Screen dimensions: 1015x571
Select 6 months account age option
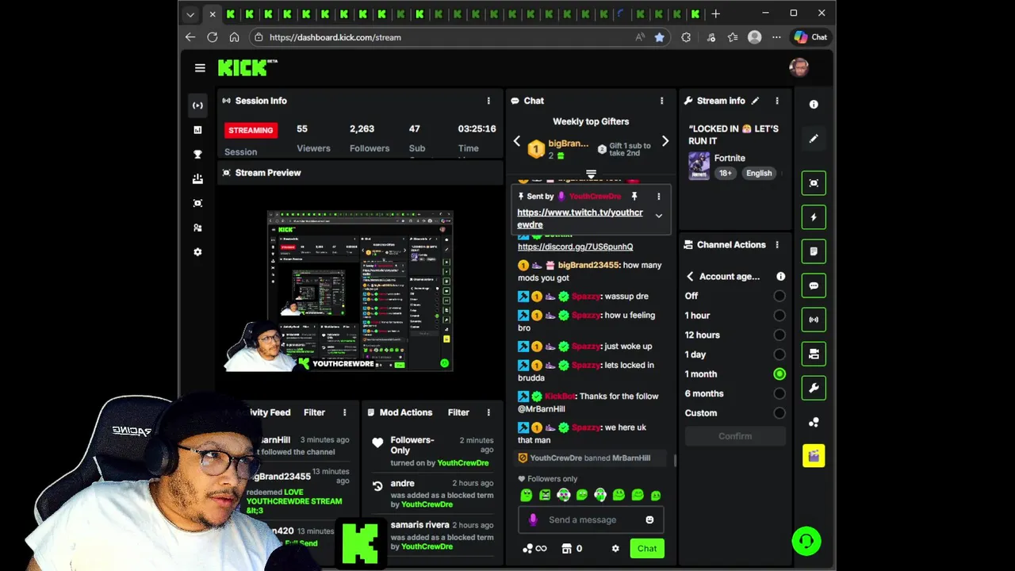tap(779, 394)
